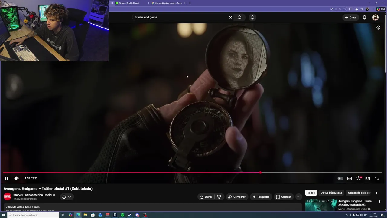Viewport: 387px width, 218px height.
Task: Open the Copilot Chat button in Edge
Action: [x=381, y=9]
